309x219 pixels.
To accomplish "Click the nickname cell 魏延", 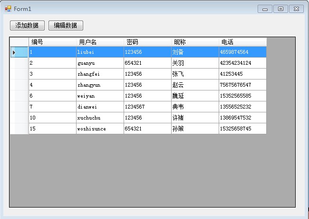I will 195,96.
